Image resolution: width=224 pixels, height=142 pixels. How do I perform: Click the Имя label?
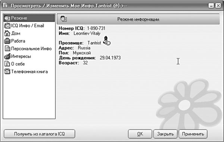pyautogui.click(x=64, y=34)
